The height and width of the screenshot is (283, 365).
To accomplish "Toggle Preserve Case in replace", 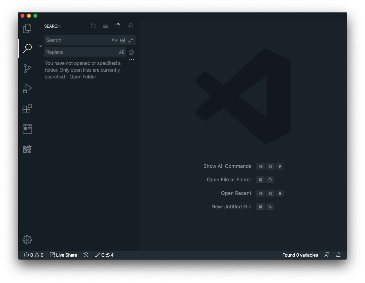I will [x=122, y=52].
